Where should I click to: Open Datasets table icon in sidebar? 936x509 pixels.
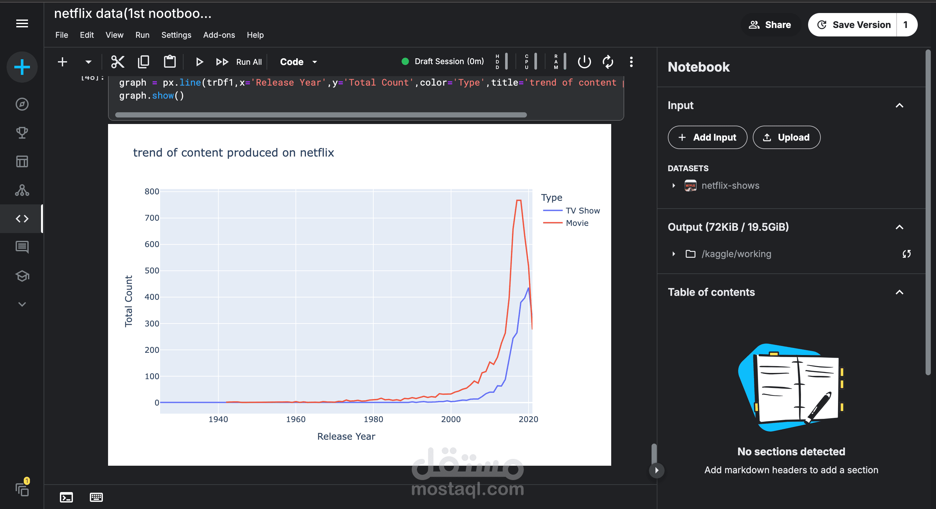[22, 161]
